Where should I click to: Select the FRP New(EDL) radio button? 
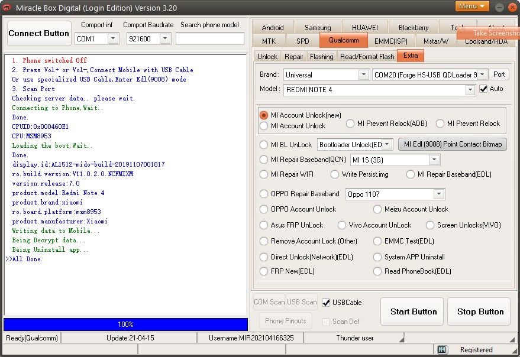[264, 271]
